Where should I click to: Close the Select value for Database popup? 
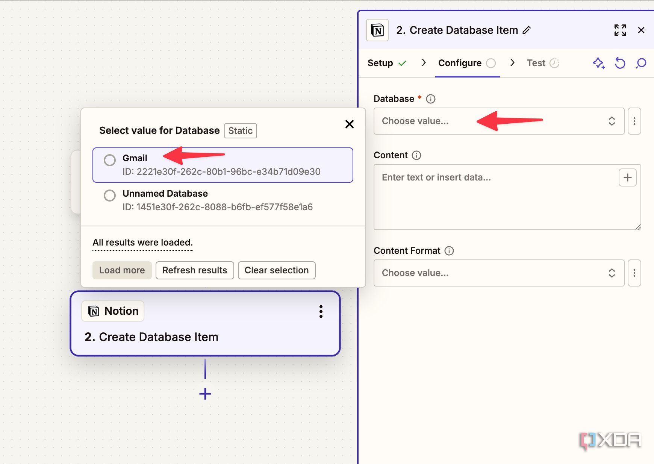tap(350, 124)
